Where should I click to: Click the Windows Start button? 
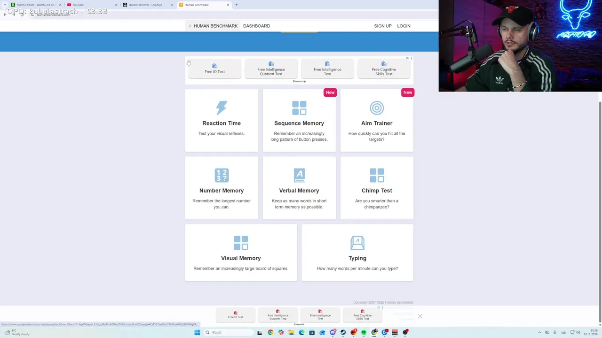pyautogui.click(x=197, y=332)
